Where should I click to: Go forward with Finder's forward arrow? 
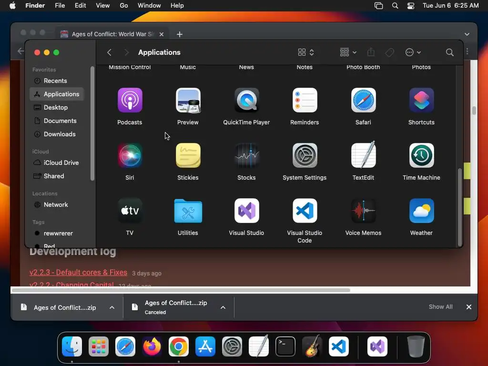pos(126,52)
